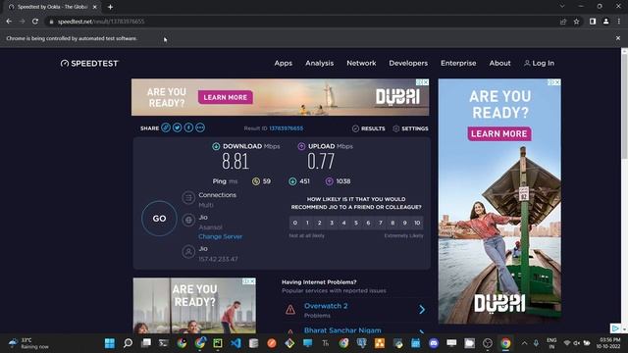This screenshot has height=353, width=628.
Task: Click Learn More on right Dubai ad
Action: pyautogui.click(x=499, y=133)
